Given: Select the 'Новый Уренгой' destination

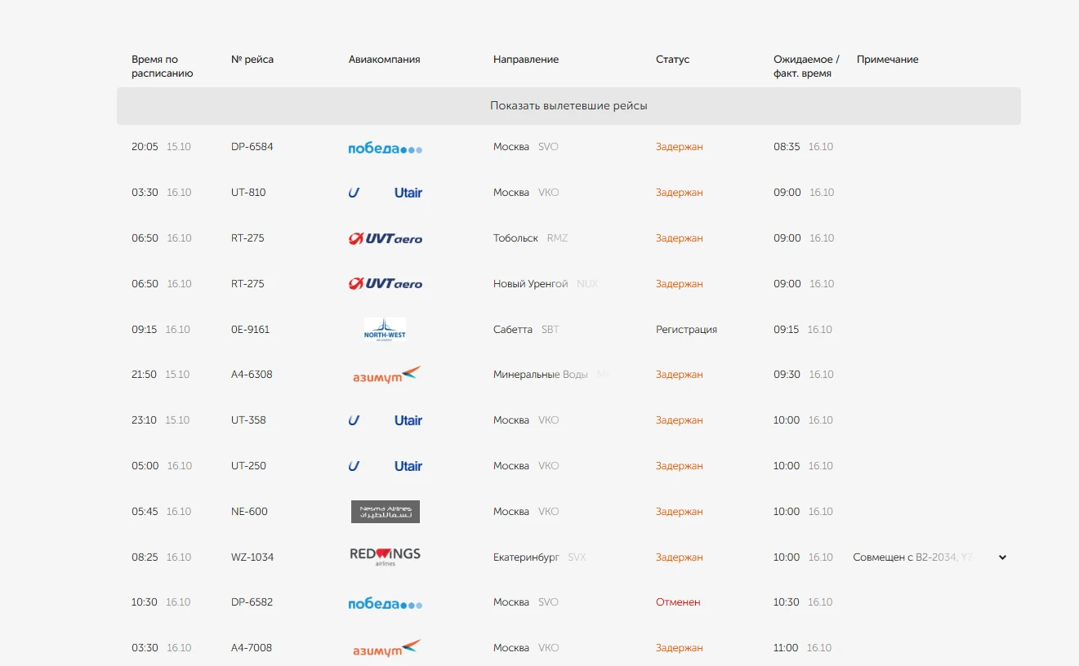Looking at the screenshot, I should tap(530, 284).
